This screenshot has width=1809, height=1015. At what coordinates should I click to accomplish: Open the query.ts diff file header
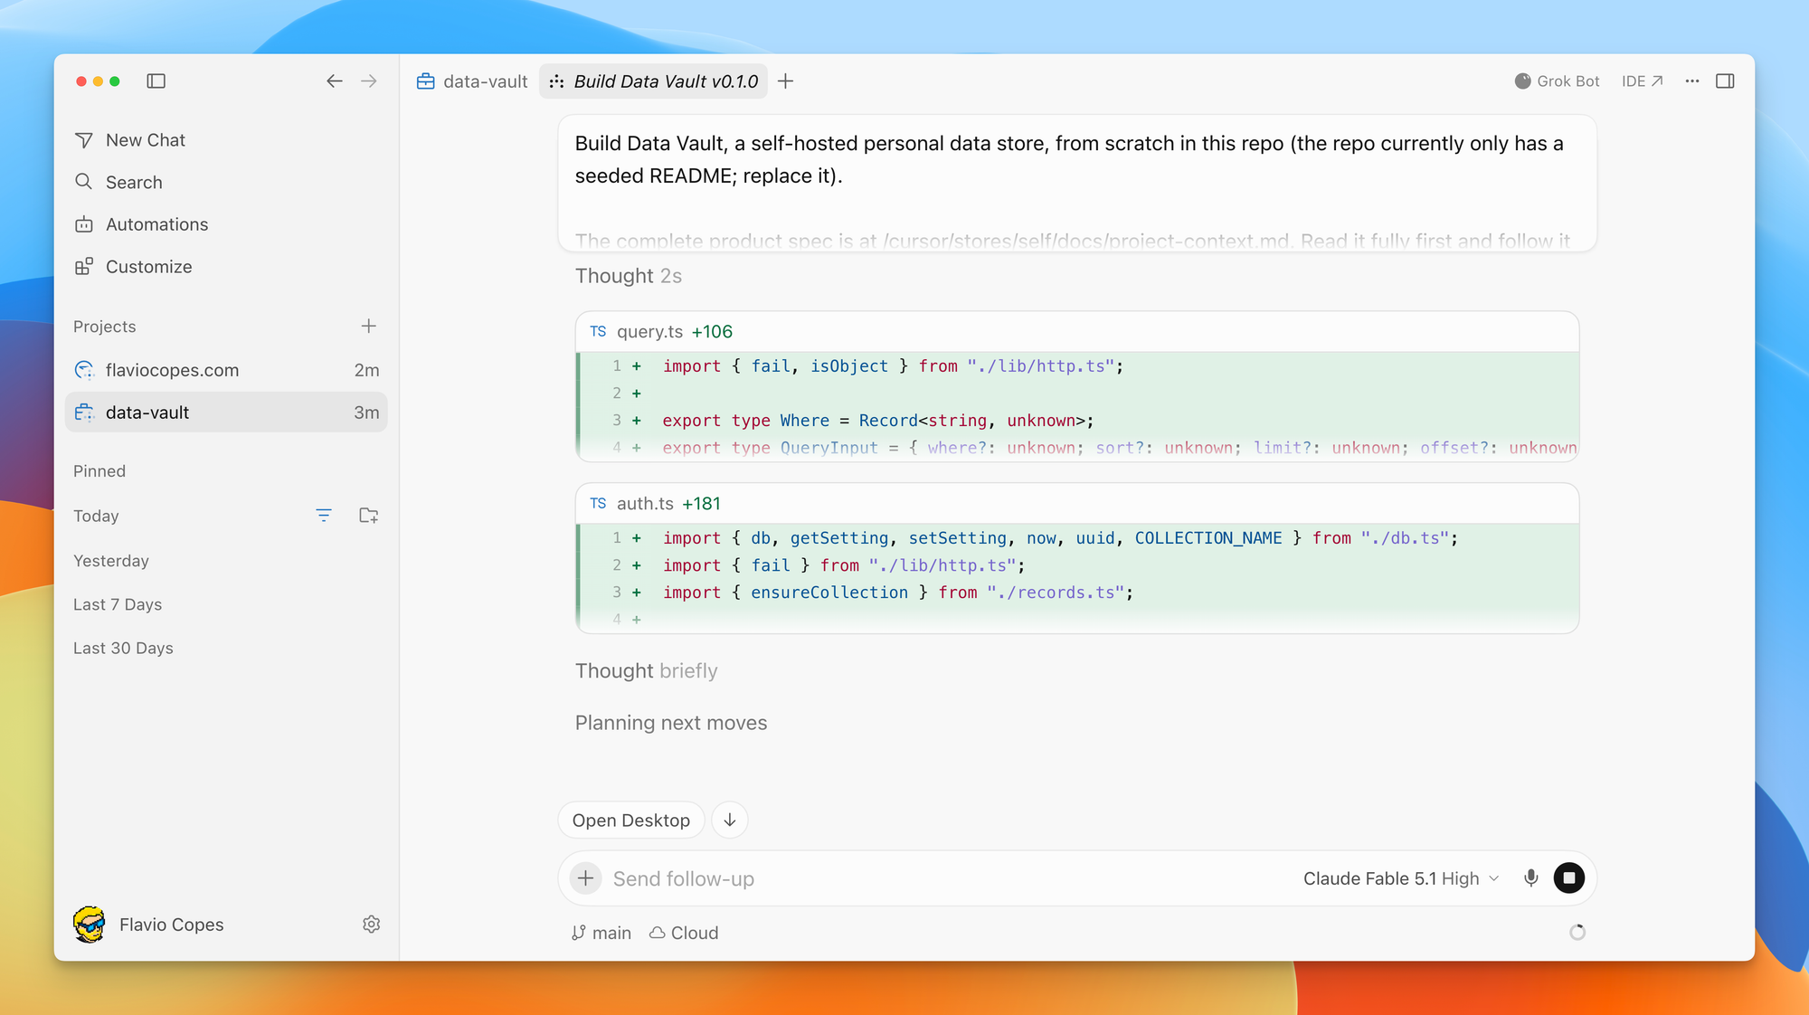[x=1077, y=332]
